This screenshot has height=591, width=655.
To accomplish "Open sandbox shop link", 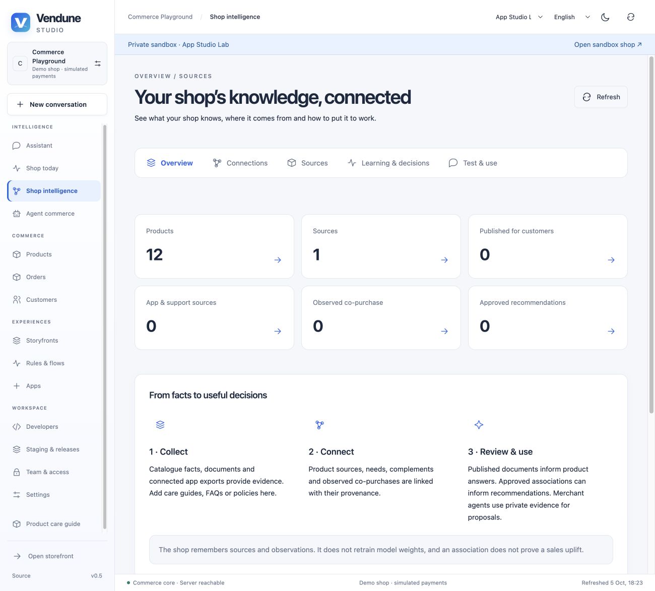I will [x=608, y=45].
